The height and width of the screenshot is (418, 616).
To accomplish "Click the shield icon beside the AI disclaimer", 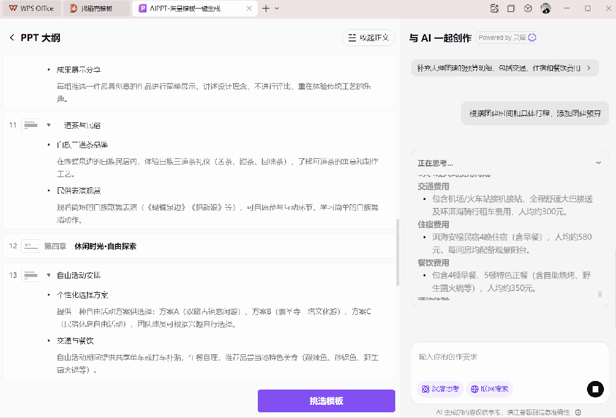I will coord(578,412).
